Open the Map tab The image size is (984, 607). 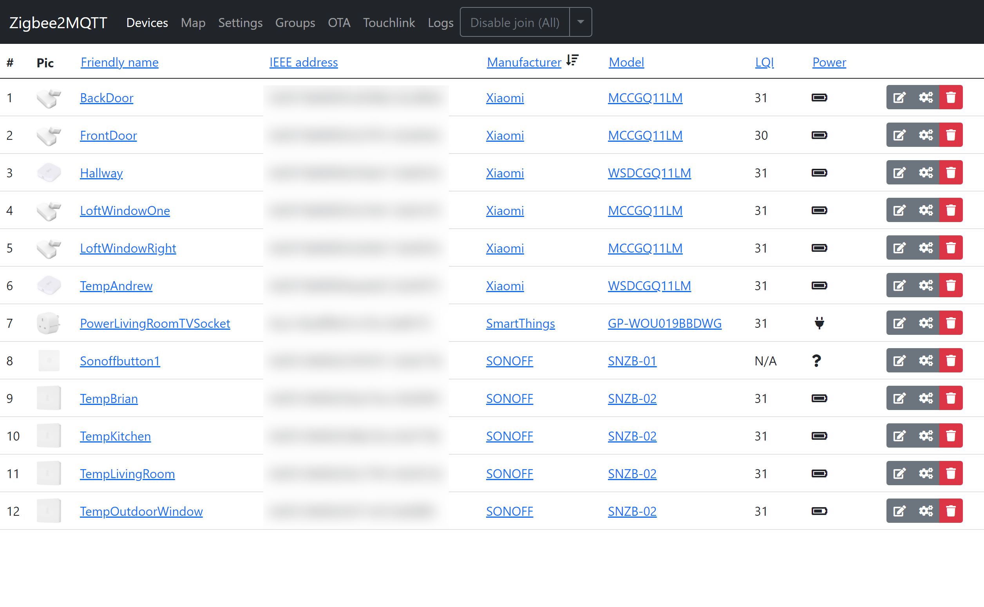pyautogui.click(x=193, y=22)
